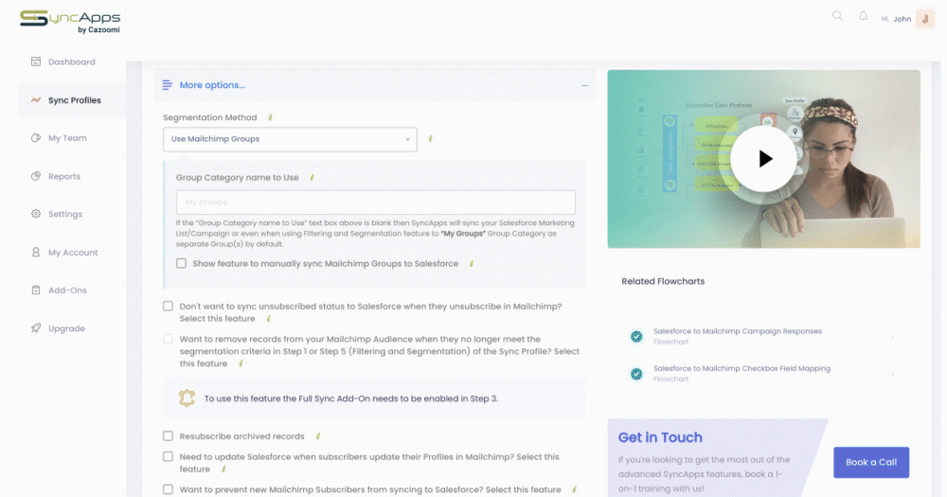Image resolution: width=947 pixels, height=497 pixels.
Task: Click the Reports sidebar icon
Action: (36, 176)
